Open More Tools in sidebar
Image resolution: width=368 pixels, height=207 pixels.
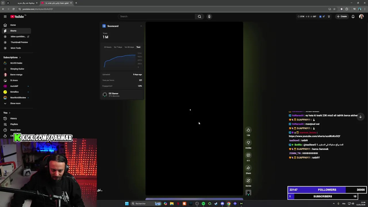tap(16, 48)
